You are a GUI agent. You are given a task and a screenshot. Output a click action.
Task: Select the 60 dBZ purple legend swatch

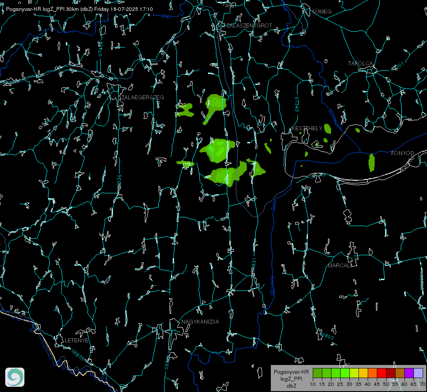click(409, 373)
